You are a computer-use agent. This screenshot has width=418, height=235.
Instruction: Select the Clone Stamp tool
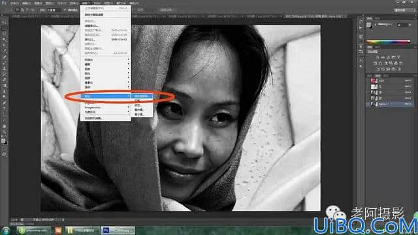(x=4, y=69)
